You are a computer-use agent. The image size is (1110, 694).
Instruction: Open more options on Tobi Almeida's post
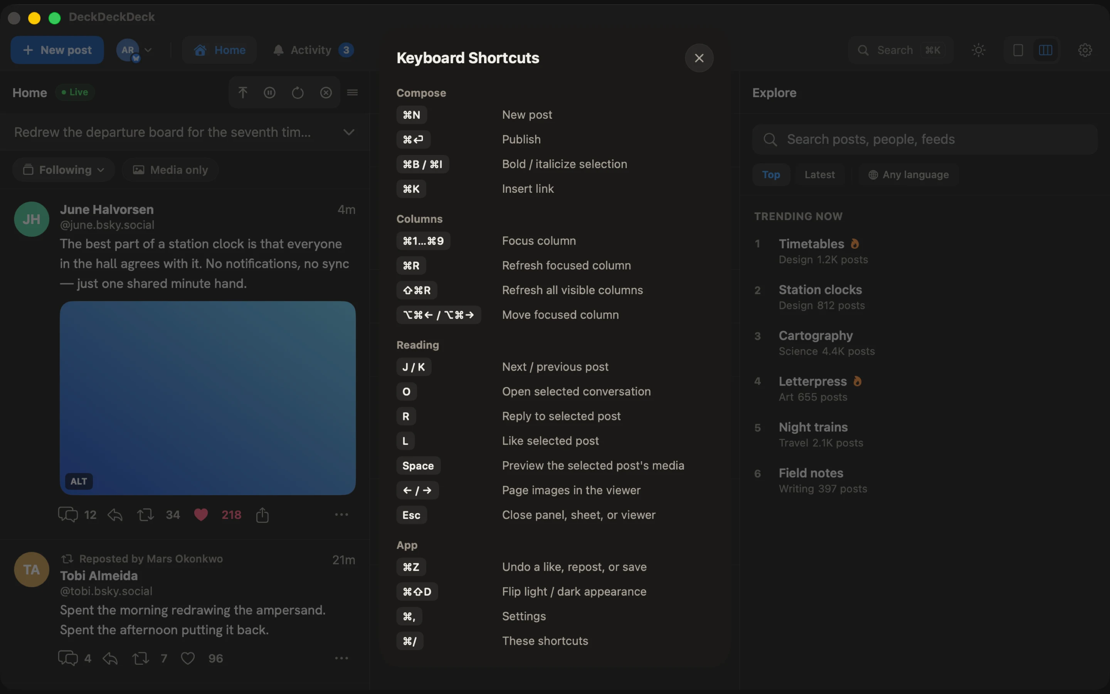(342, 658)
